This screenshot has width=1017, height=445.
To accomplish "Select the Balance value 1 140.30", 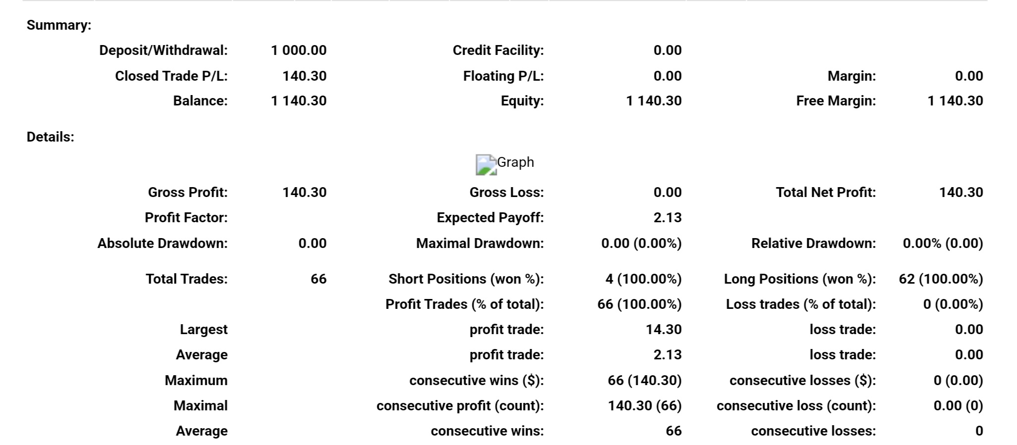I will (299, 101).
